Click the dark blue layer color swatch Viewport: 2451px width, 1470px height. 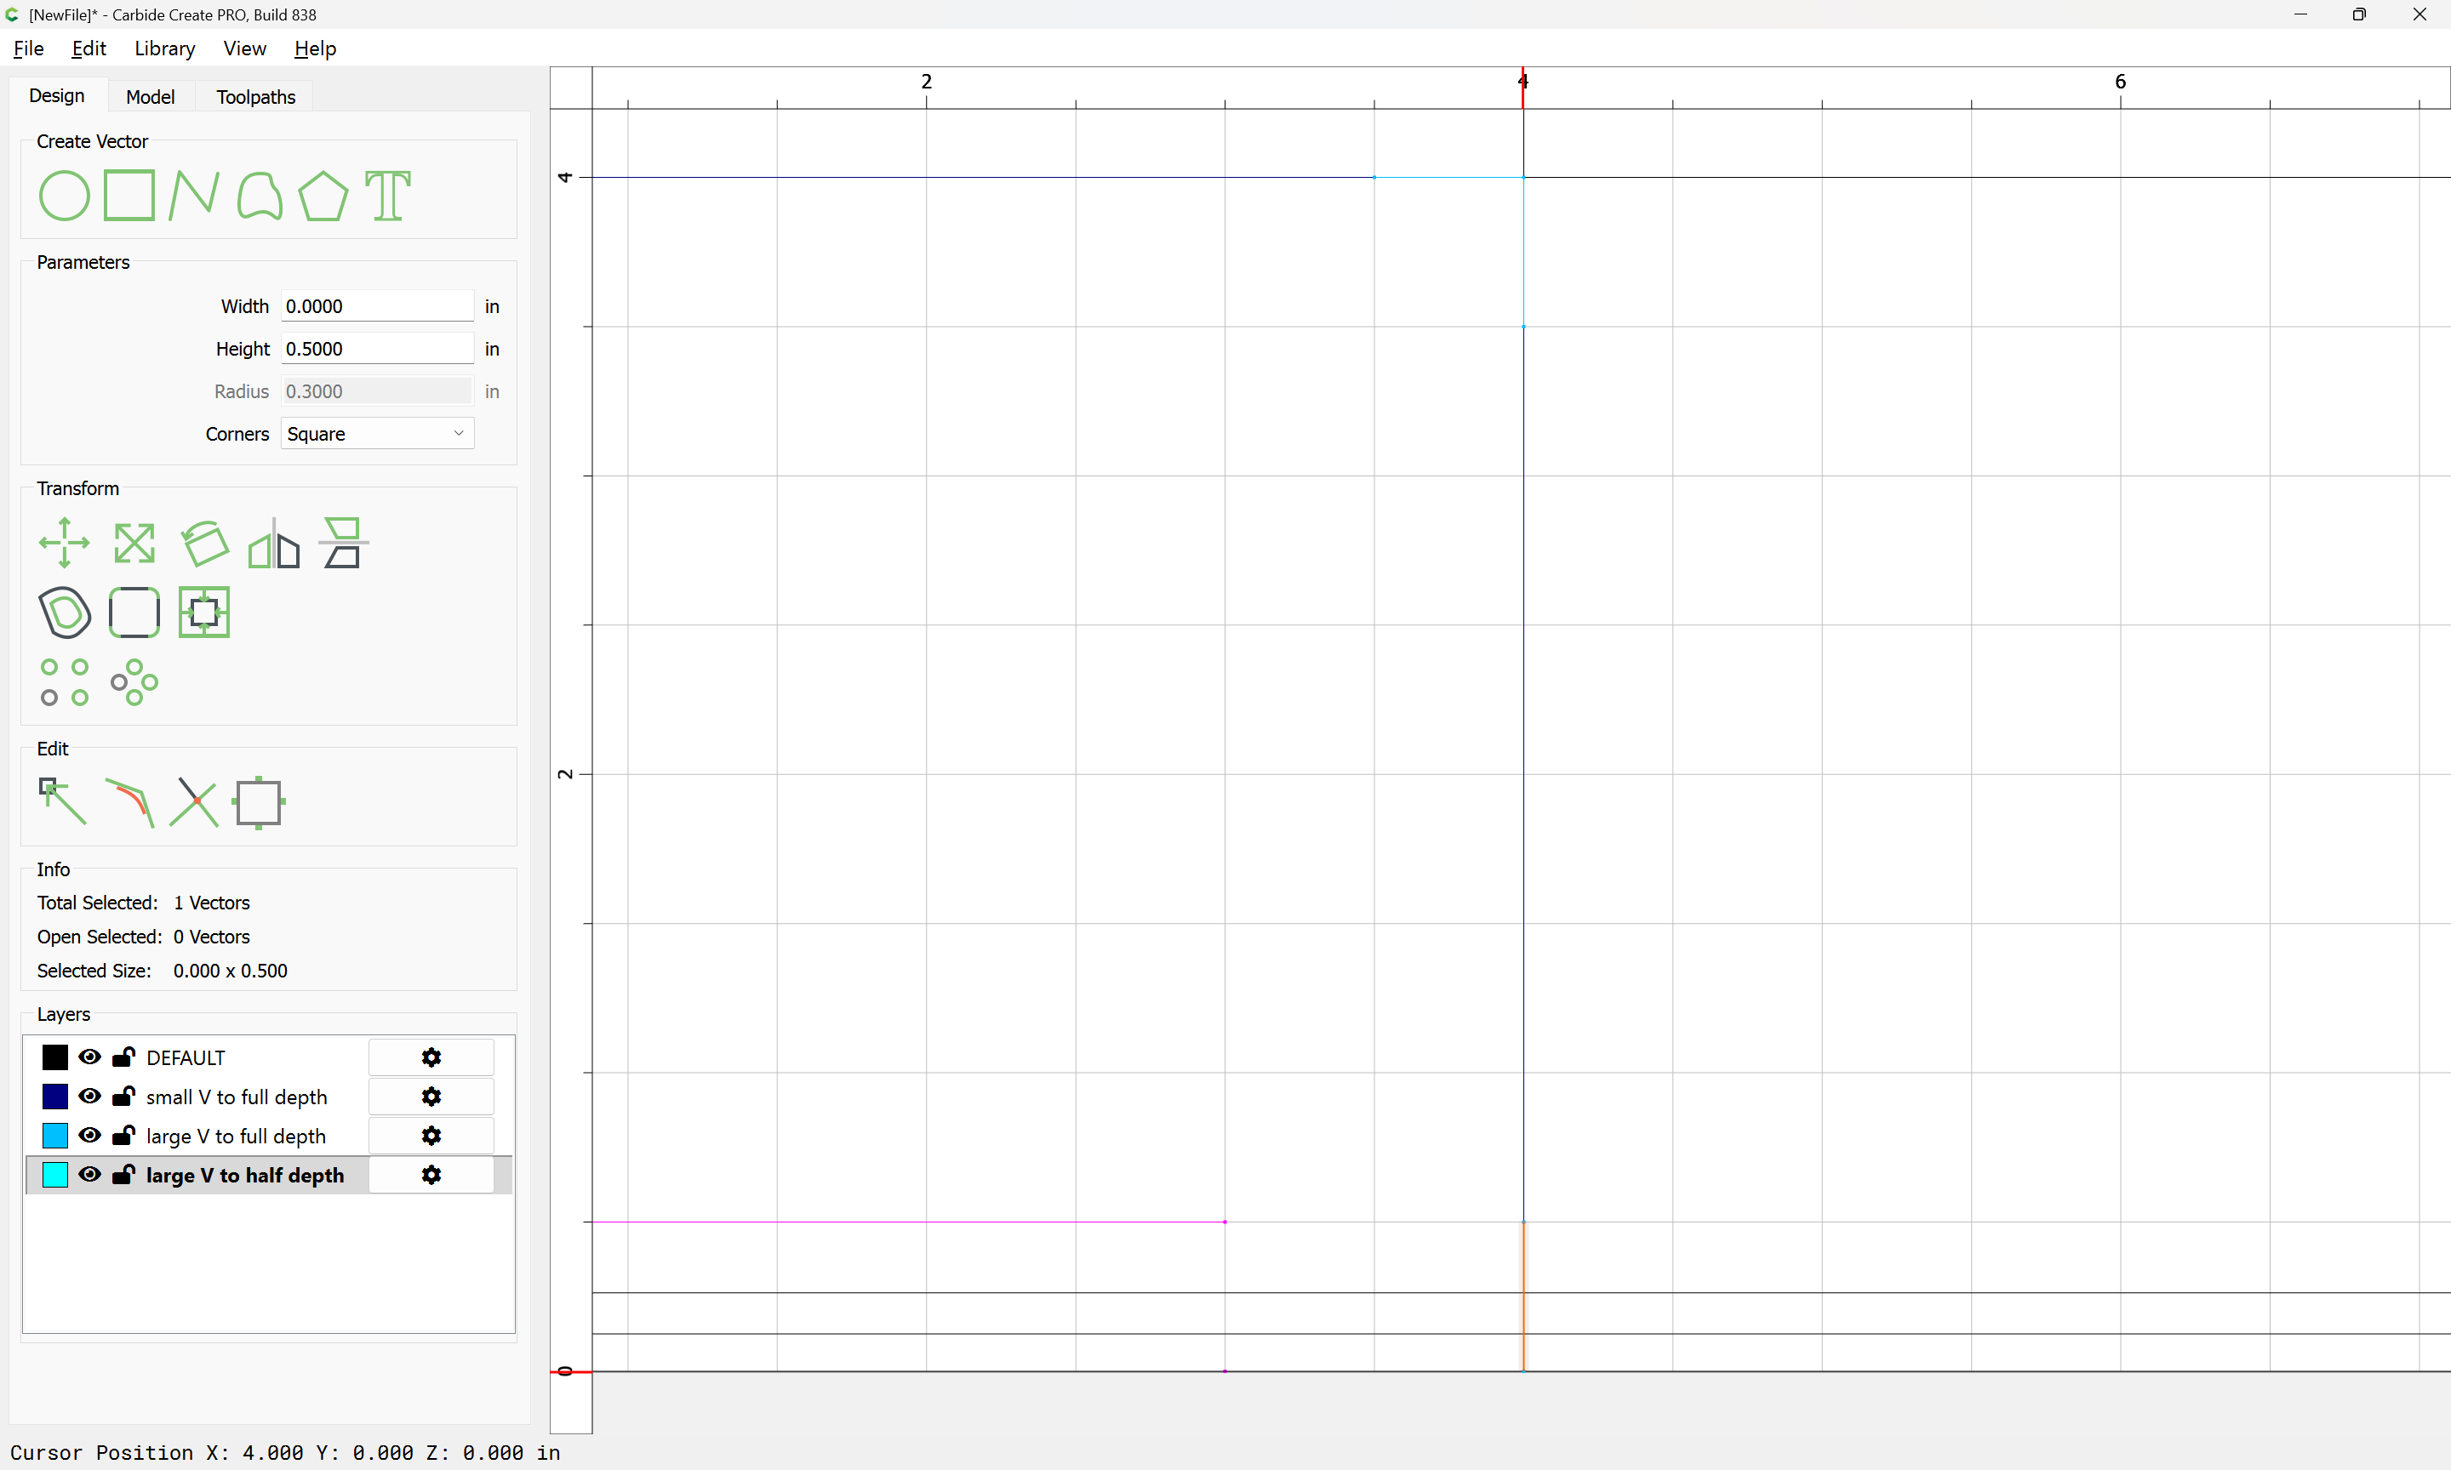[55, 1097]
